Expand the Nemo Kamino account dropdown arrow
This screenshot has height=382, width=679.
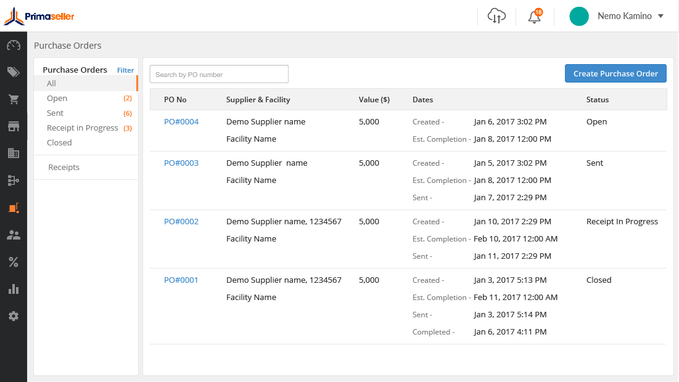[661, 16]
